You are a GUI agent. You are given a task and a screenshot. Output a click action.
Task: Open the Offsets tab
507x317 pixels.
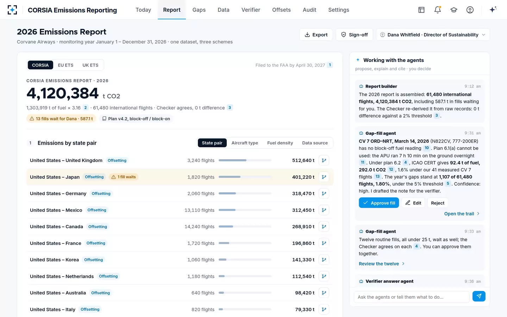point(281,10)
